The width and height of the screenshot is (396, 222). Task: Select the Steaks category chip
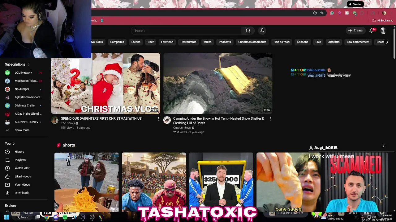(x=136, y=42)
